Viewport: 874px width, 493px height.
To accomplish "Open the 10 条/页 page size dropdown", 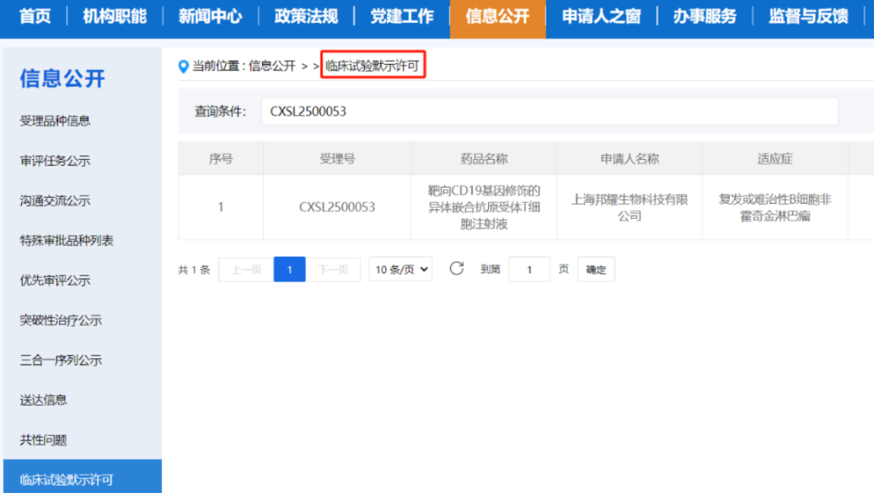I will 401,269.
